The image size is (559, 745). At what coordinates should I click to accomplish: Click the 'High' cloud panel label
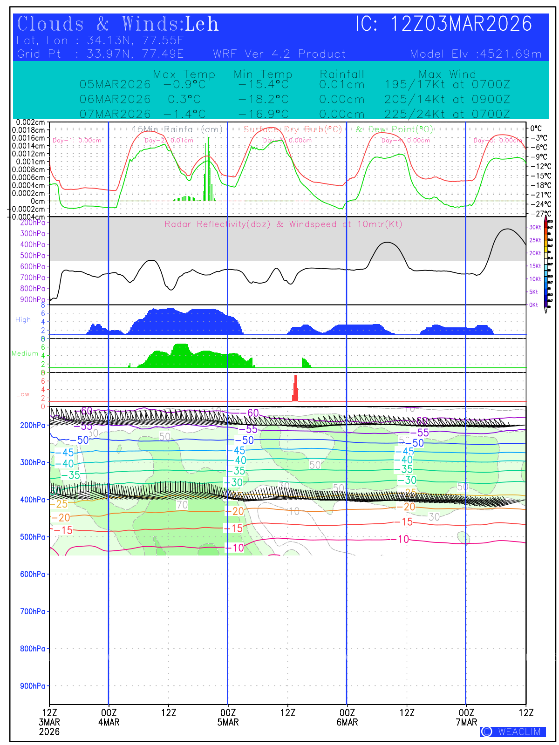click(23, 320)
